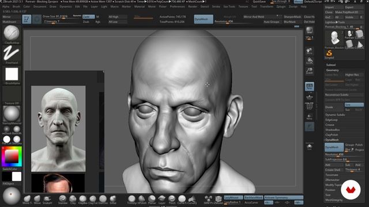Toggle the Rgb channel button
The height and width of the screenshot is (207, 369).
98,22
